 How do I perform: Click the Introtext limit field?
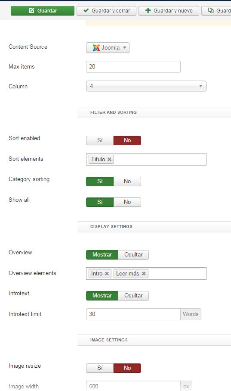pyautogui.click(x=133, y=314)
